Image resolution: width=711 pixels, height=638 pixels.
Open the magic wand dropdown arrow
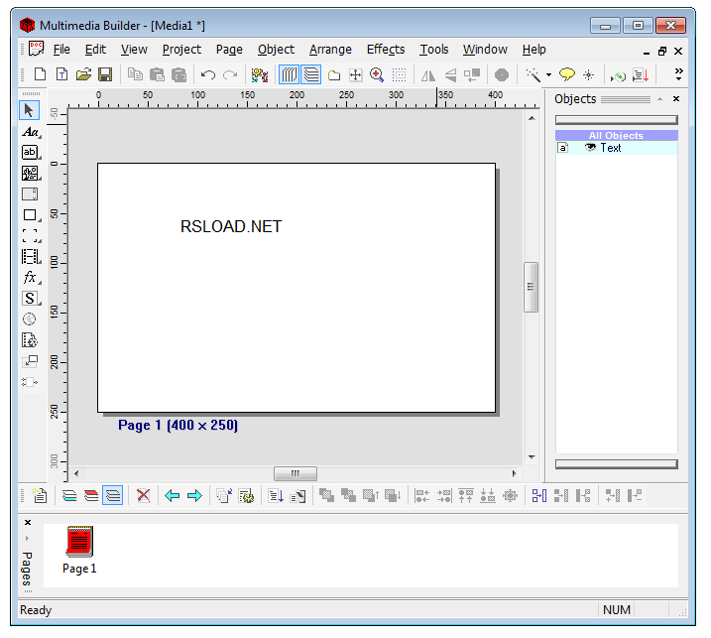click(x=548, y=75)
